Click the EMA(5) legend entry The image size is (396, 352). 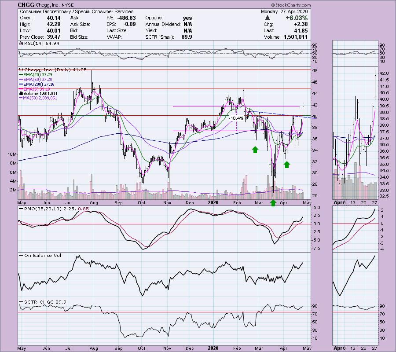tap(37, 89)
